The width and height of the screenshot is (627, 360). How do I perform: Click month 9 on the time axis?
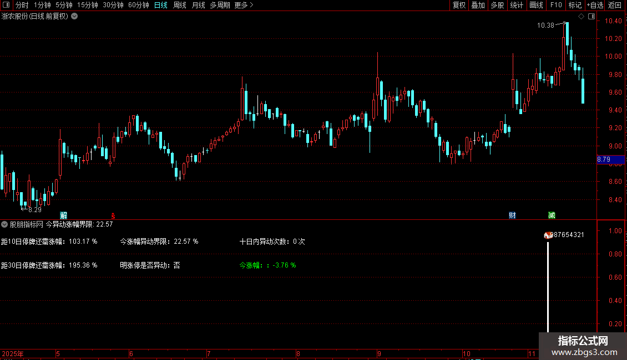pyautogui.click(x=378, y=353)
